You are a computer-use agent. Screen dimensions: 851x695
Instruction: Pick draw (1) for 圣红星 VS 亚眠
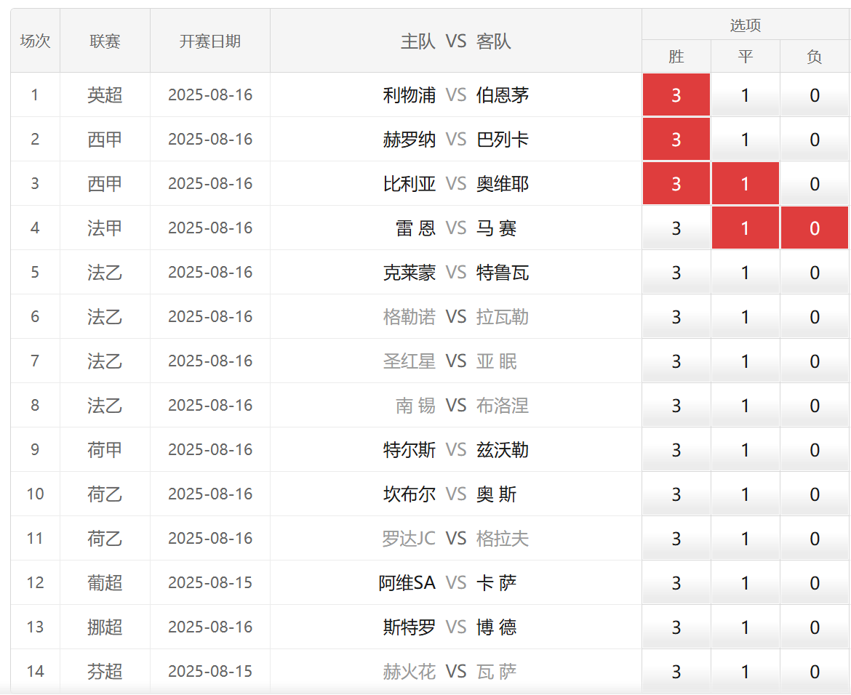(745, 361)
